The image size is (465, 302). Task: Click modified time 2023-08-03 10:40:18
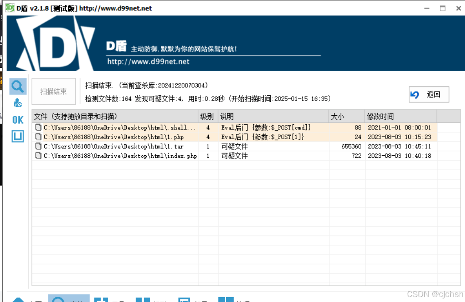[x=399, y=156]
